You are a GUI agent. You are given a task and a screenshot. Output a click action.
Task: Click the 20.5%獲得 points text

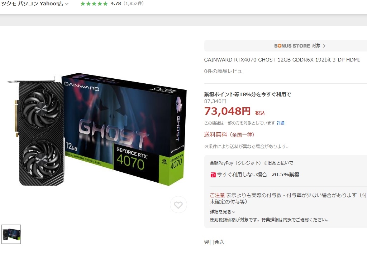coord(285,175)
